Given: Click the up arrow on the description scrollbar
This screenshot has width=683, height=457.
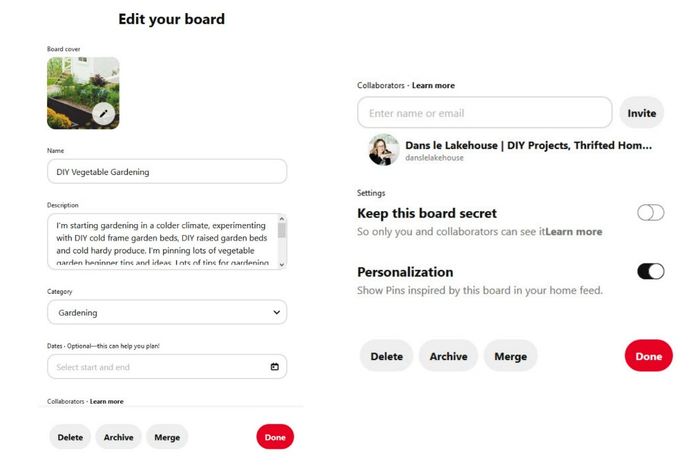Looking at the screenshot, I should pos(280,219).
